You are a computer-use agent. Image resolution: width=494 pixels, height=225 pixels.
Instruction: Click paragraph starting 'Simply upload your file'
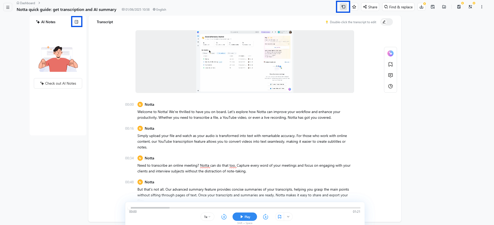point(242,141)
